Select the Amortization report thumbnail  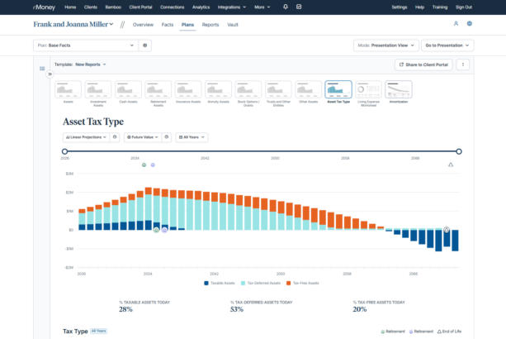[399, 92]
